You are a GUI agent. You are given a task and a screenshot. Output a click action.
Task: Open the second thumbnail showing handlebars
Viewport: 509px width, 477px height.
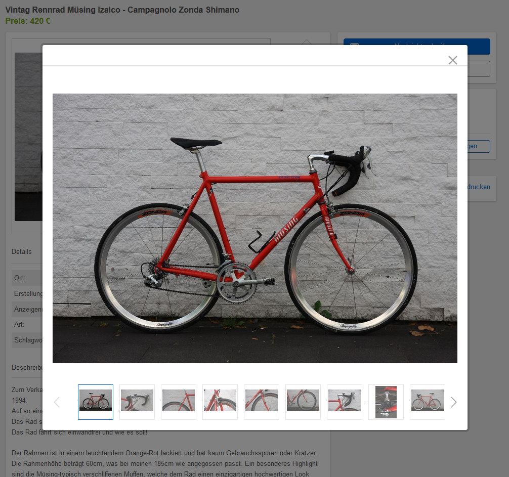point(137,402)
